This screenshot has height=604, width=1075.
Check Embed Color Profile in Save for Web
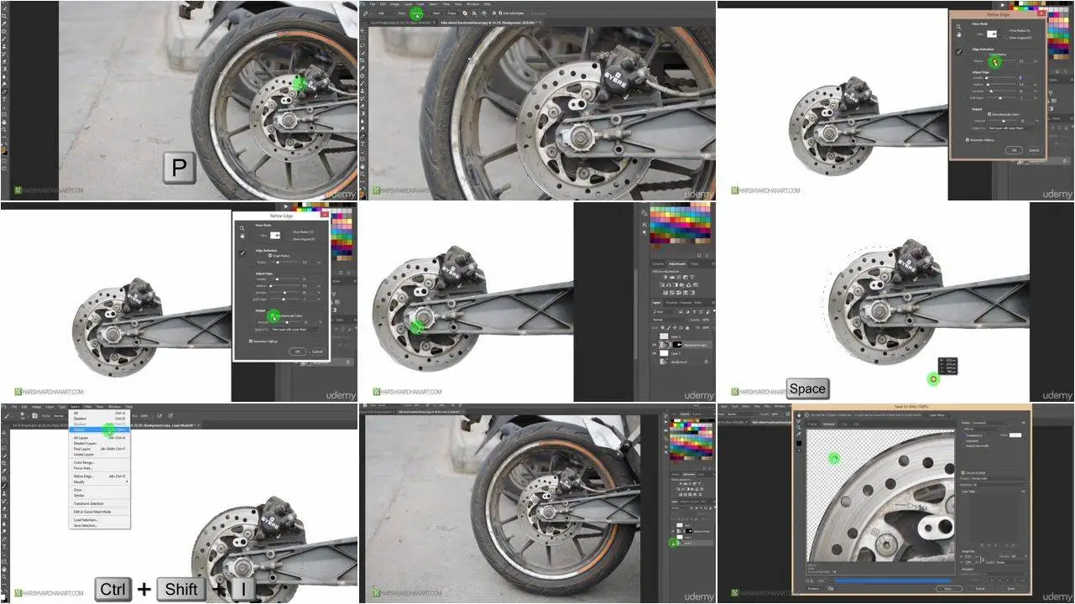click(963, 446)
